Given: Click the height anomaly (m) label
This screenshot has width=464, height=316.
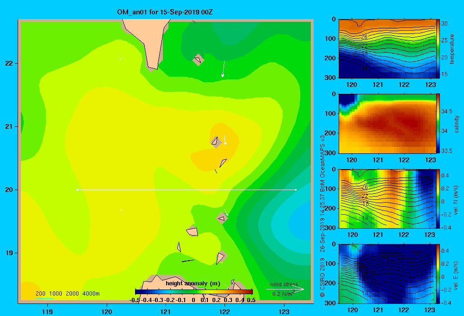Looking at the screenshot, I should click(x=193, y=283).
